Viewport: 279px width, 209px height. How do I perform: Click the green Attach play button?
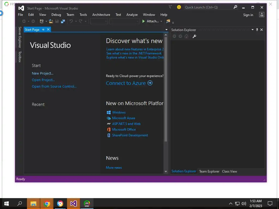[143, 21]
